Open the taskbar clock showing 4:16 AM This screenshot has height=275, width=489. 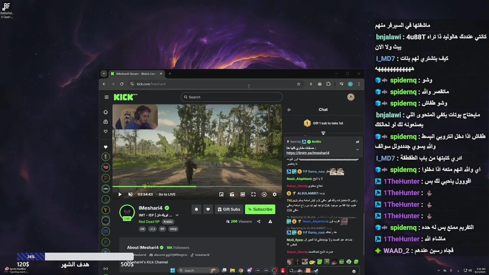tap(481, 270)
